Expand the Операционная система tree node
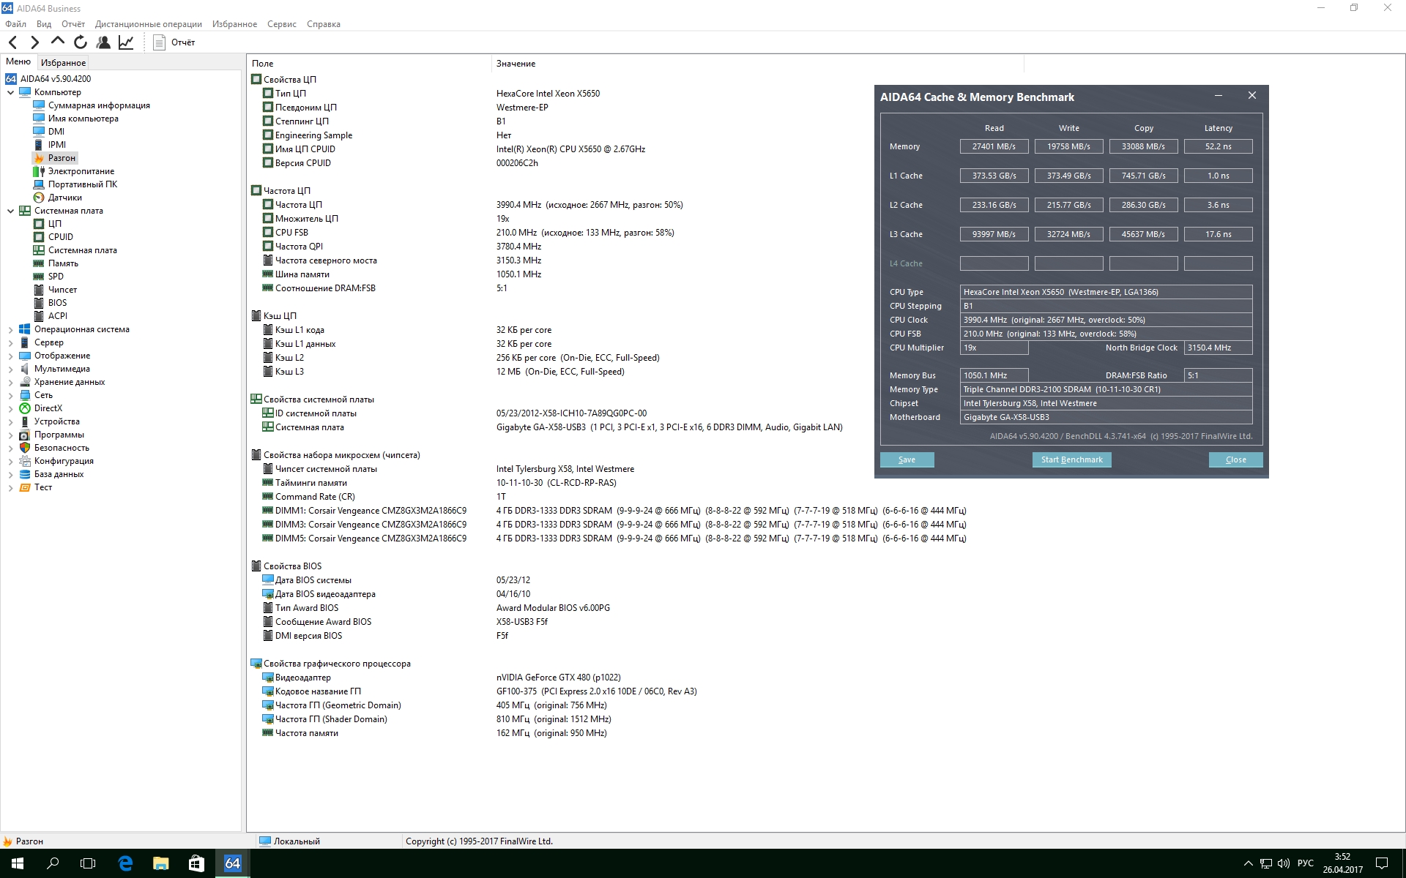 (x=10, y=330)
